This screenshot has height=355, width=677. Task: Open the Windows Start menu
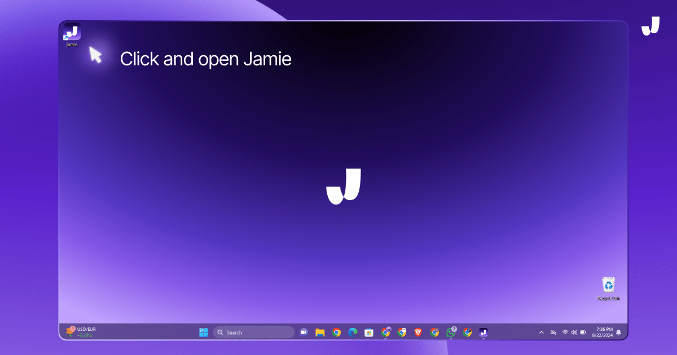coord(204,332)
